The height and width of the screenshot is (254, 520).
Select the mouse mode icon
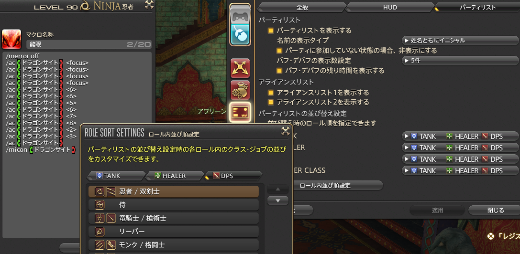pos(240,34)
